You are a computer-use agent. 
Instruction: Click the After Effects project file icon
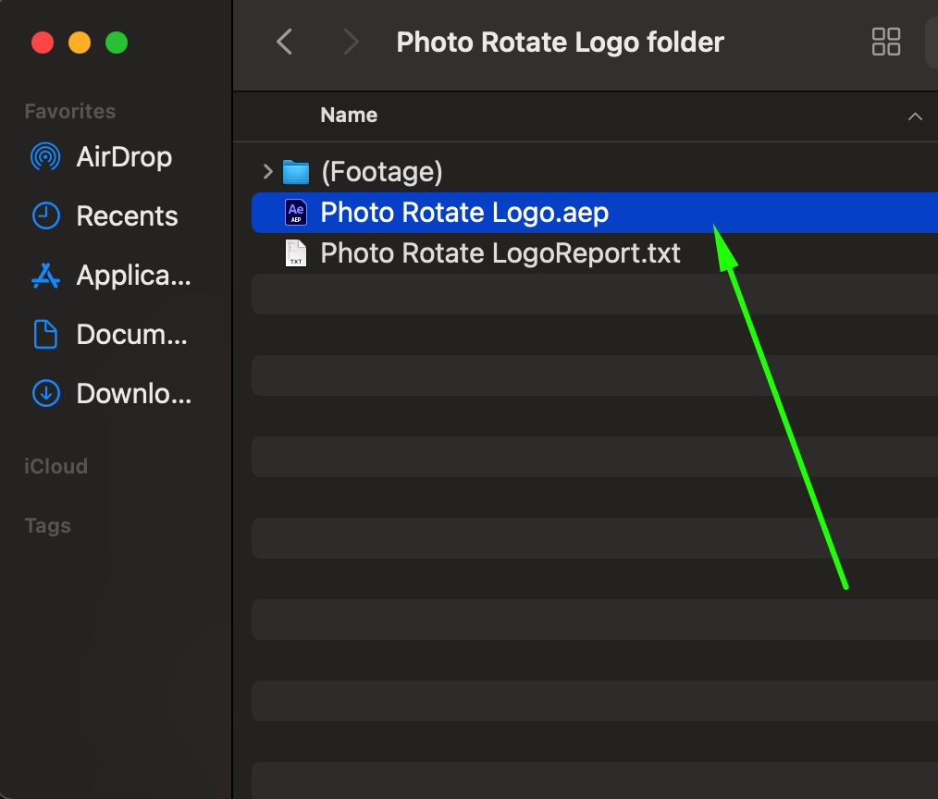click(296, 213)
